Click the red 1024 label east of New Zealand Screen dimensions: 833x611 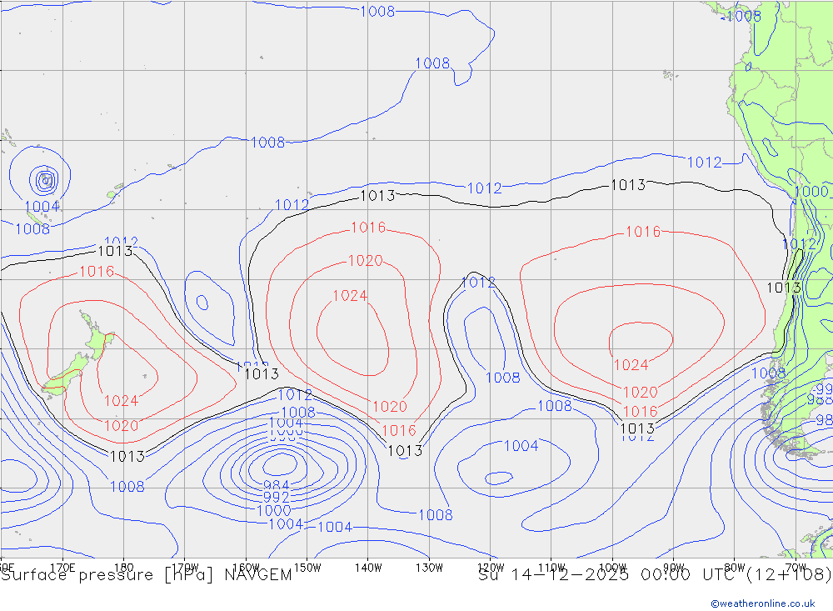pos(121,400)
